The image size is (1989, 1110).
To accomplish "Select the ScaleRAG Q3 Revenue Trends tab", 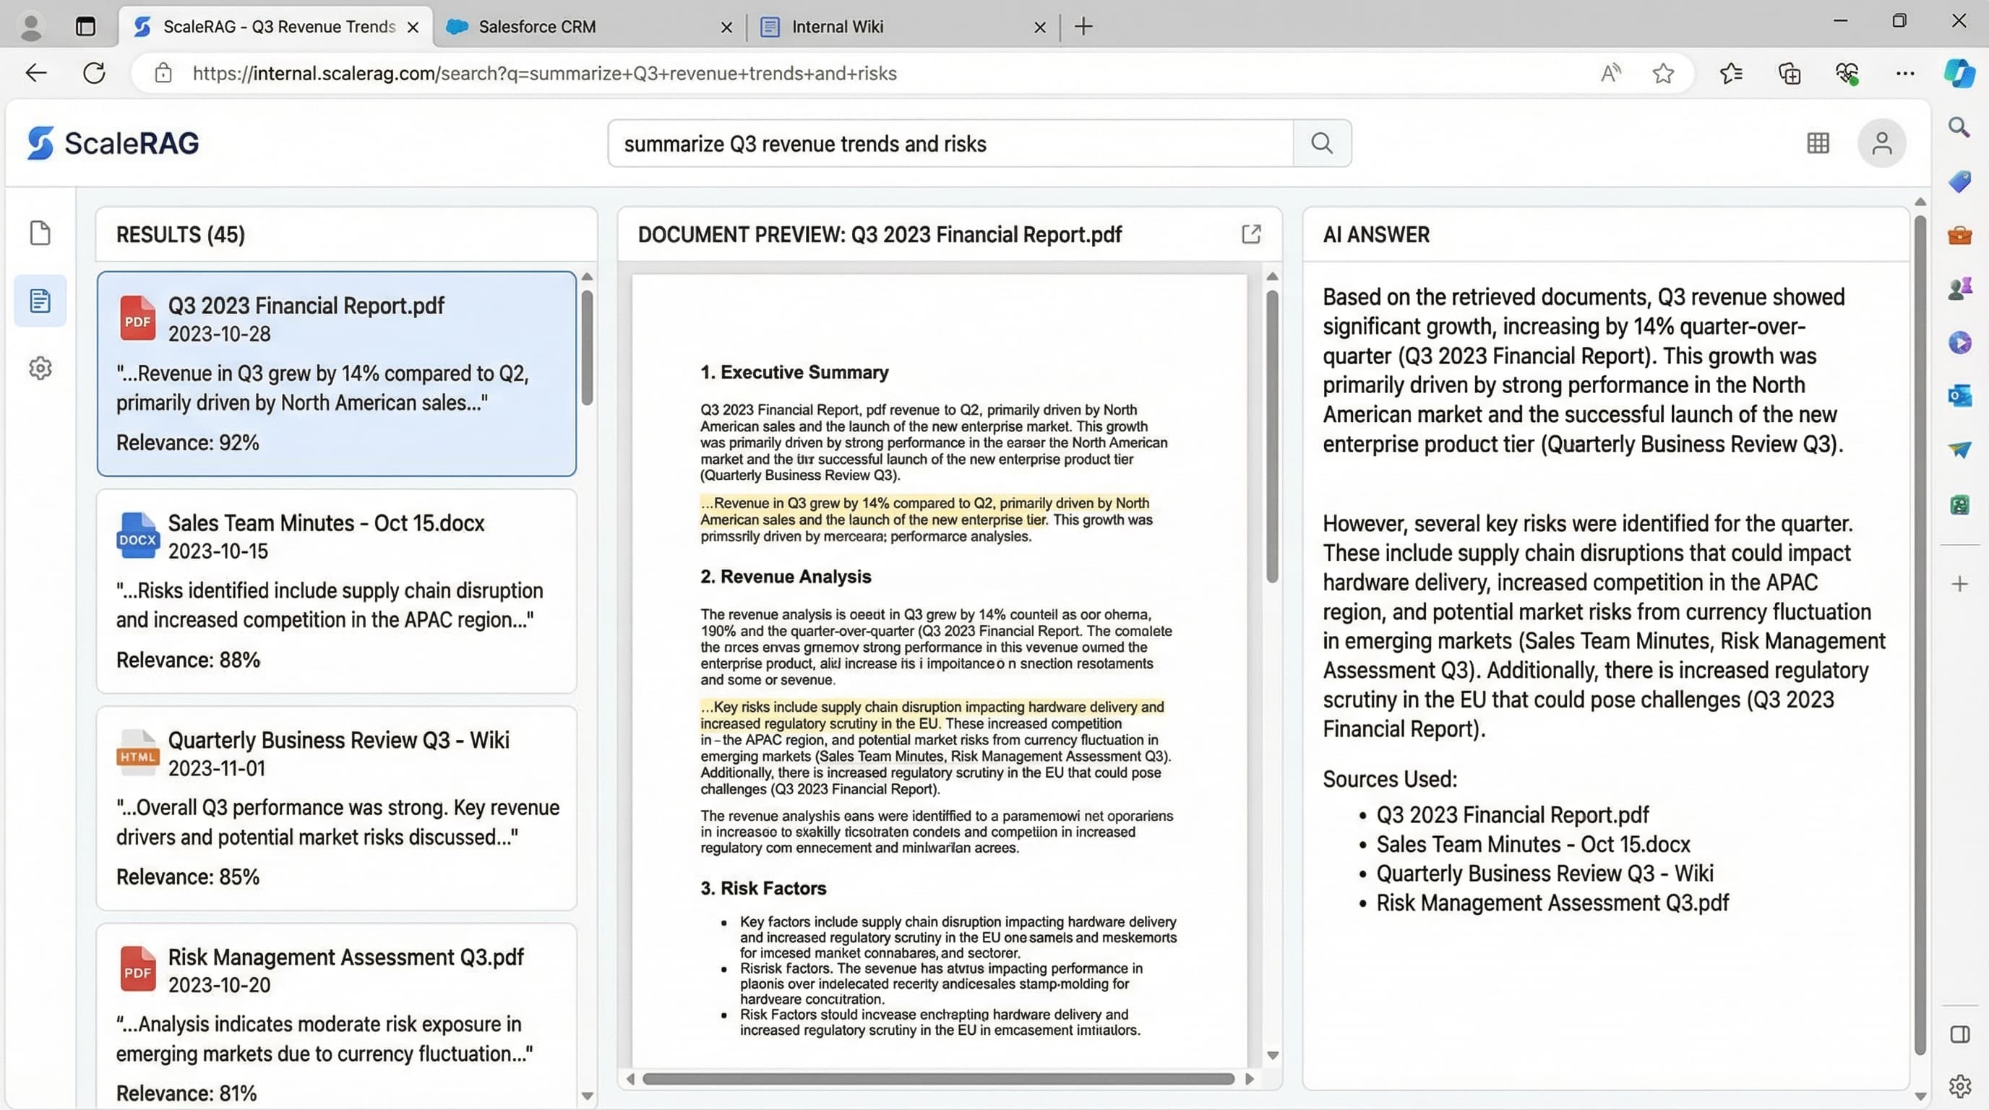I will coord(275,27).
